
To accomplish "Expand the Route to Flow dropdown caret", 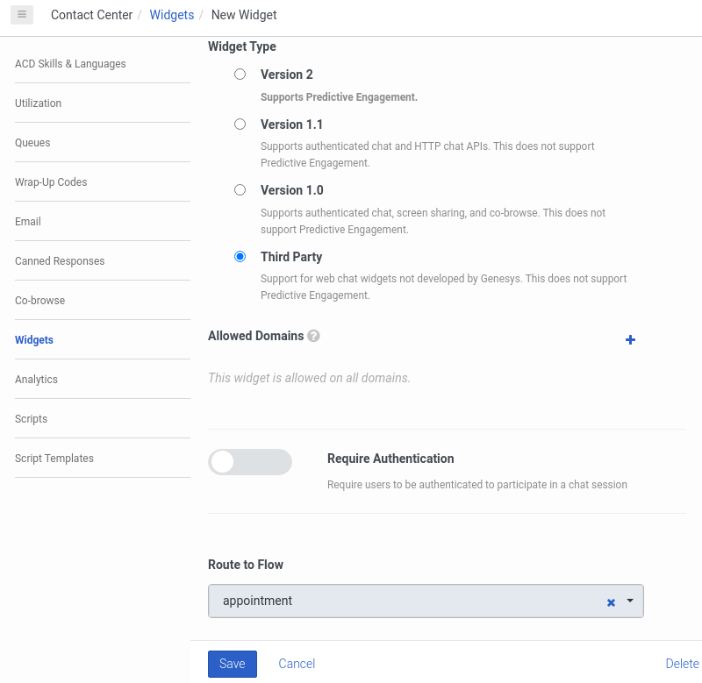I will (x=629, y=601).
